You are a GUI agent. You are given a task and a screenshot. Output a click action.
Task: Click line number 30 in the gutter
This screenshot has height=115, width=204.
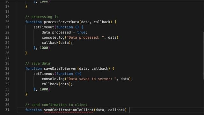[7, 74]
